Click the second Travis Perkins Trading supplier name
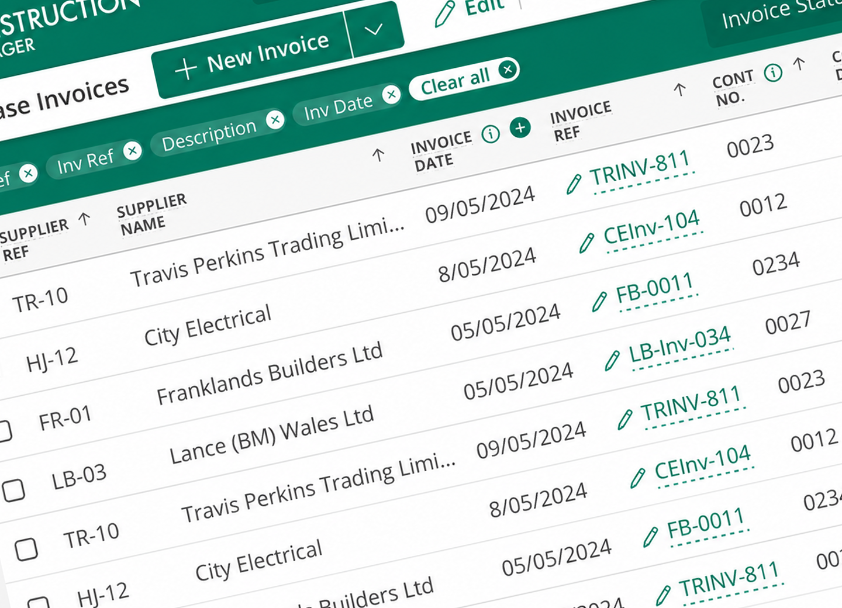The width and height of the screenshot is (842, 608). [x=318, y=489]
